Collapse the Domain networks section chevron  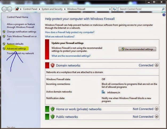click(x=157, y=65)
